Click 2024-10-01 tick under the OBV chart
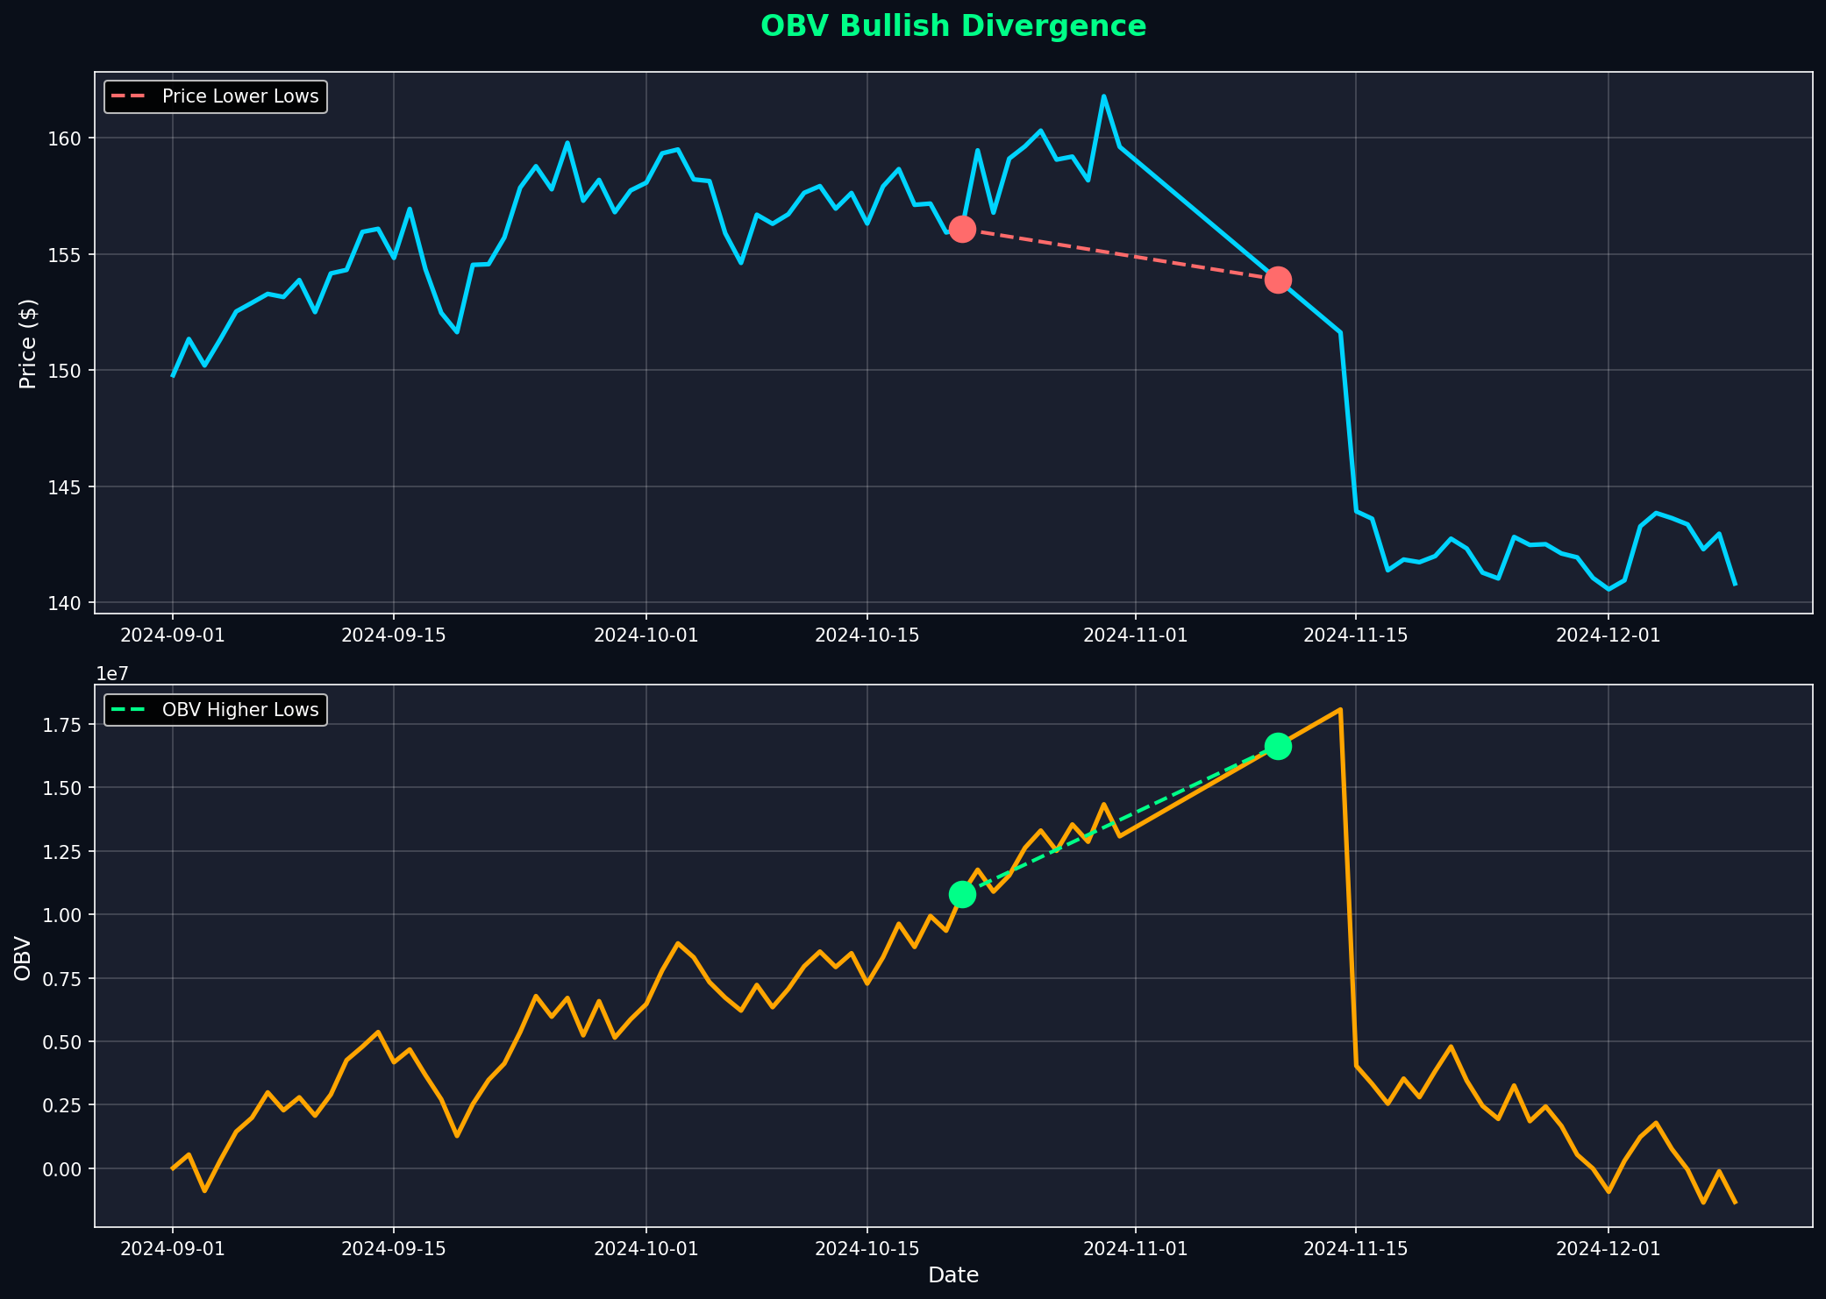 coord(646,1248)
